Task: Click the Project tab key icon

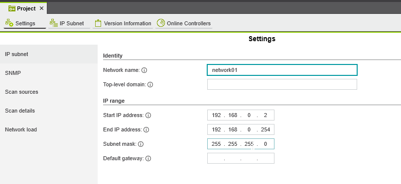Action: (x=12, y=8)
